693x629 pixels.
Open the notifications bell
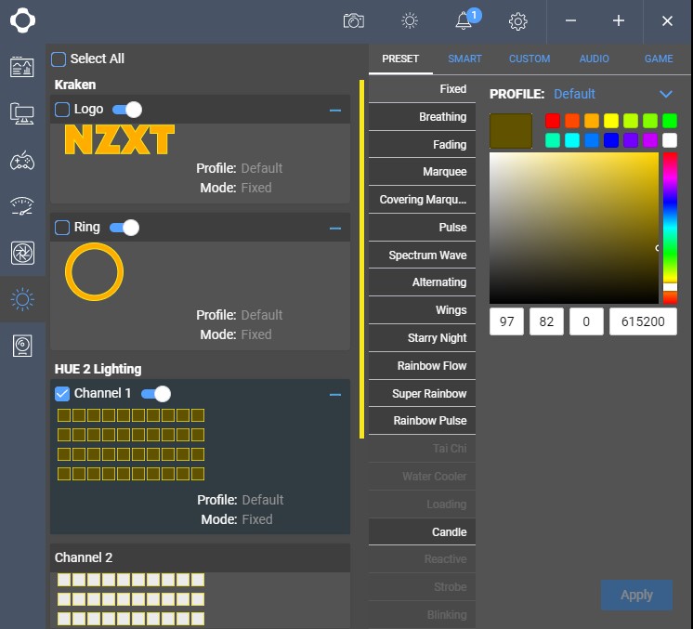(464, 20)
